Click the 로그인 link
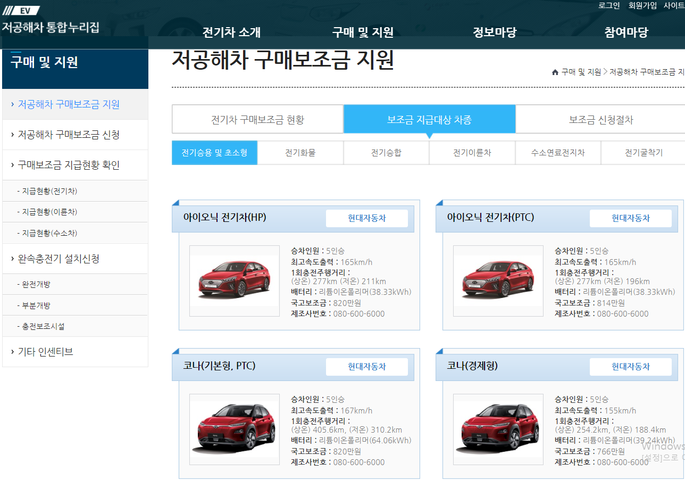This screenshot has height=480, width=685. pos(609,5)
